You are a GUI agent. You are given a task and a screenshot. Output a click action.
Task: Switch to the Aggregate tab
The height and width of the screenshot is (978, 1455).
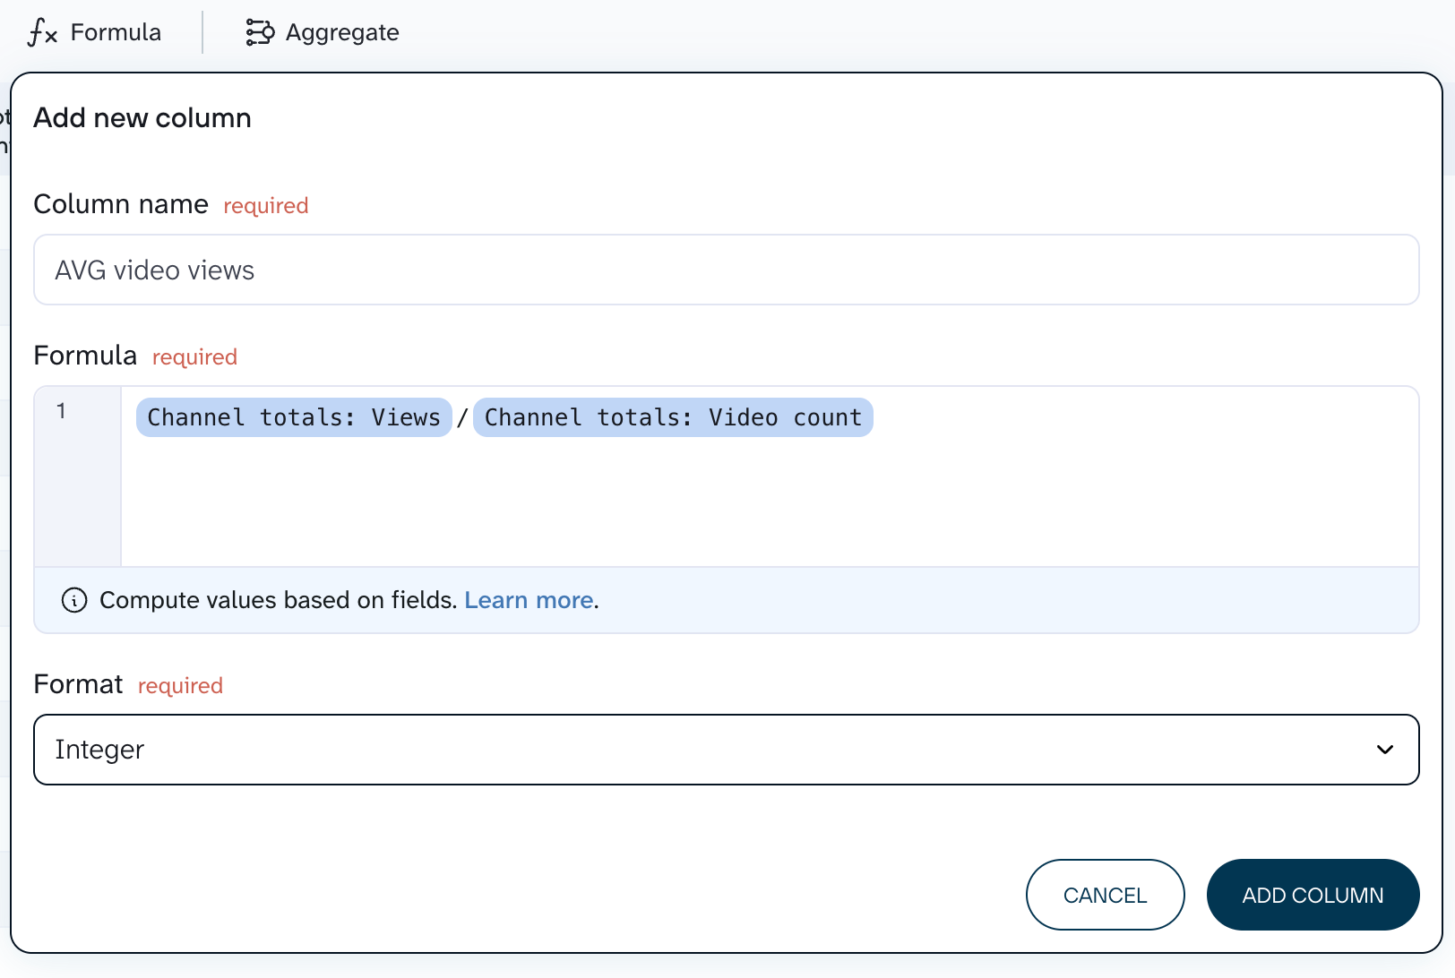pos(323,33)
